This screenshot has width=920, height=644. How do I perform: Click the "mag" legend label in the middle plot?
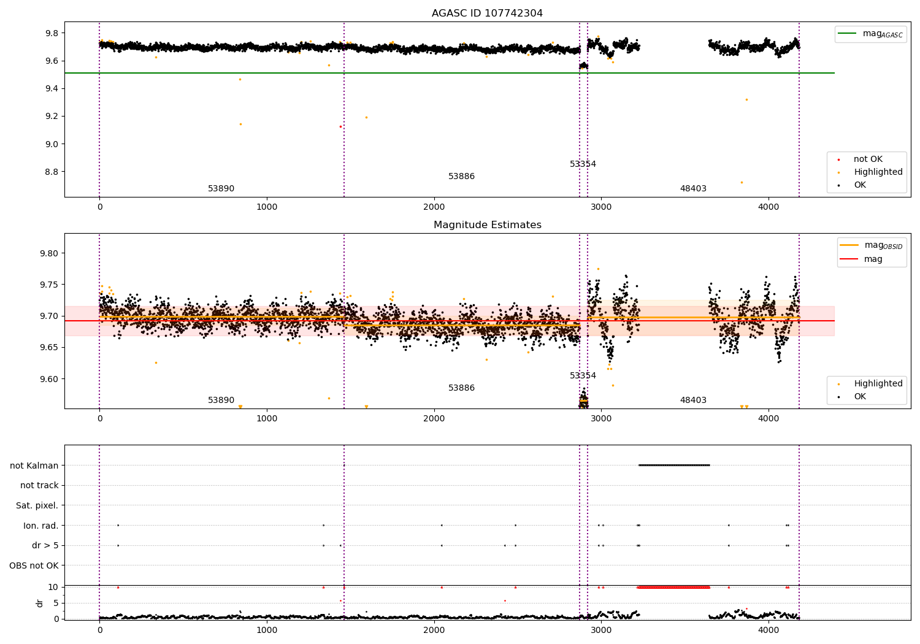click(873, 259)
